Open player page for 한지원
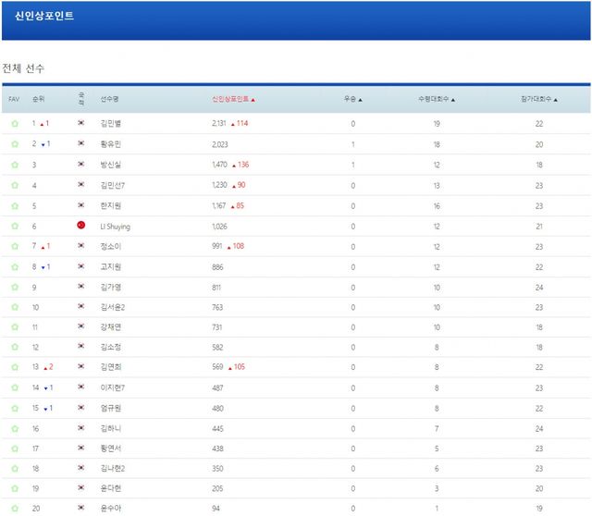Screen dimensions: 592x516 (111, 205)
